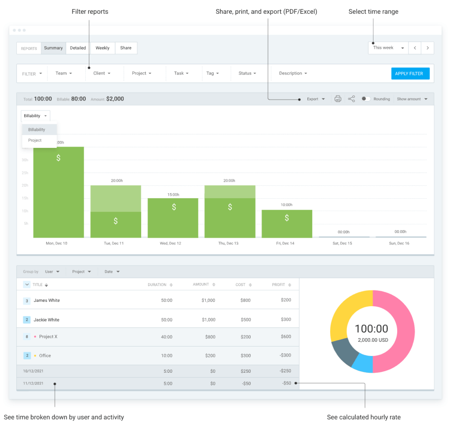Sort by Amount column arrows
The width and height of the screenshot is (451, 424).
[x=213, y=285]
